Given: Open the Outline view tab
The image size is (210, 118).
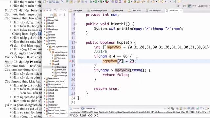Looking at the screenshot, I should [x=74, y=108].
